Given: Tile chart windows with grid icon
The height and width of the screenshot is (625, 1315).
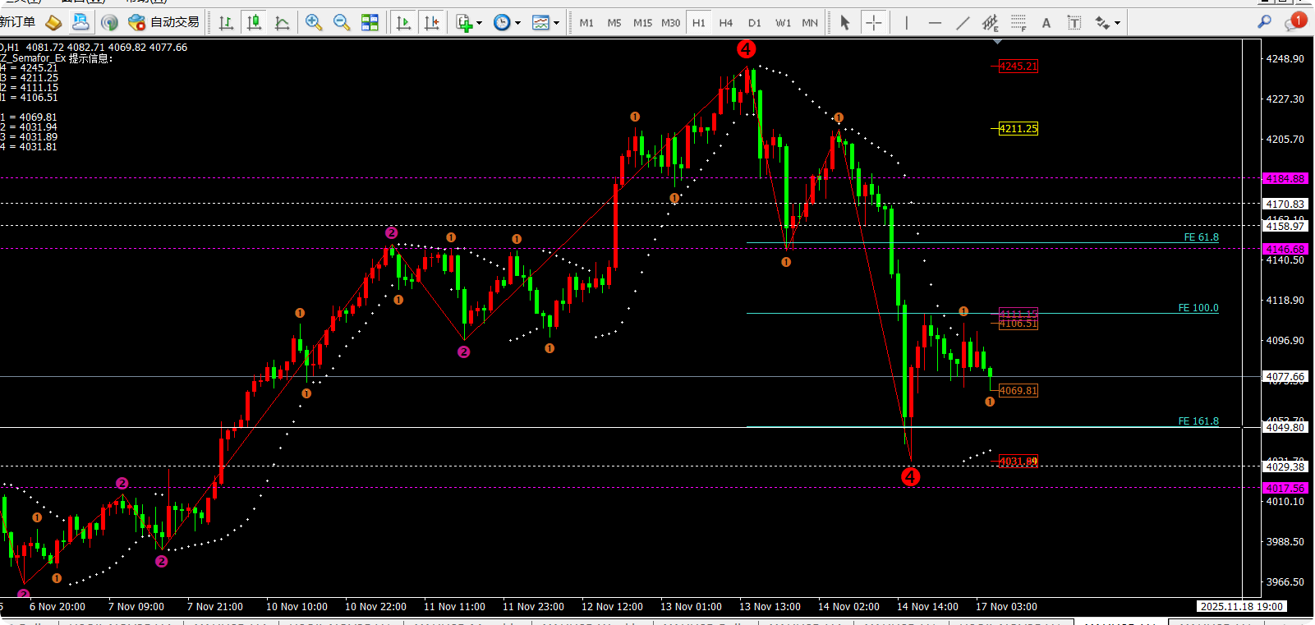Looking at the screenshot, I should [370, 23].
